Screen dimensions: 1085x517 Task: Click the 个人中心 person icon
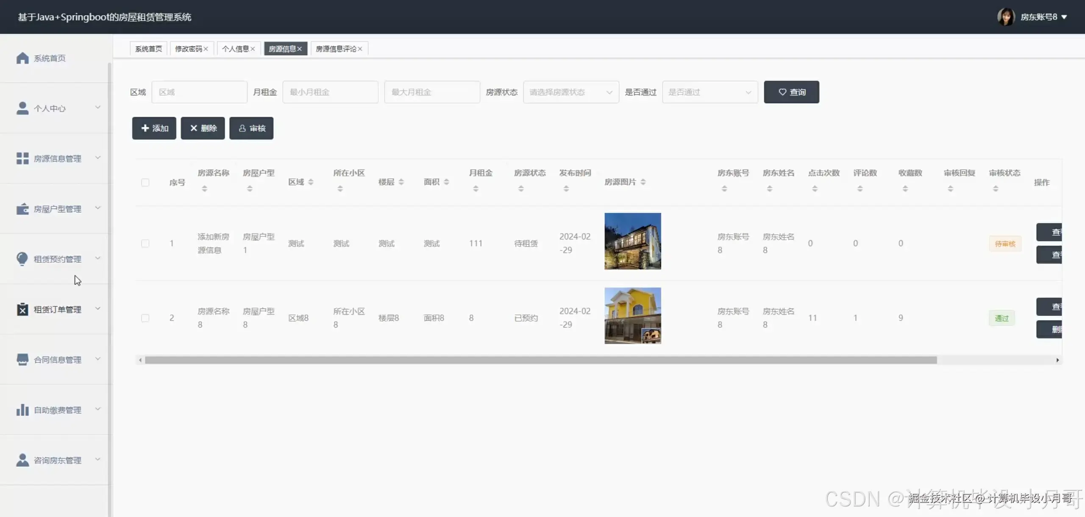click(22, 108)
